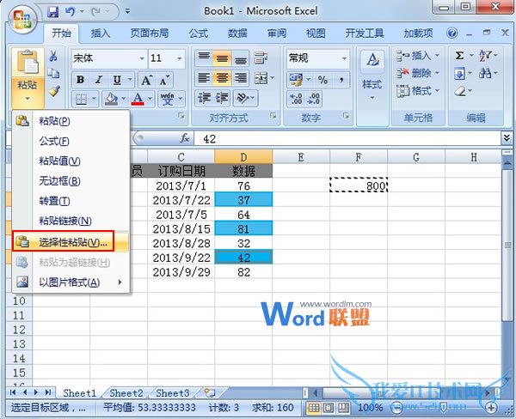Image resolution: width=516 pixels, height=419 pixels.
Task: Select 粘贴链接(N) menu entry
Action: point(71,221)
